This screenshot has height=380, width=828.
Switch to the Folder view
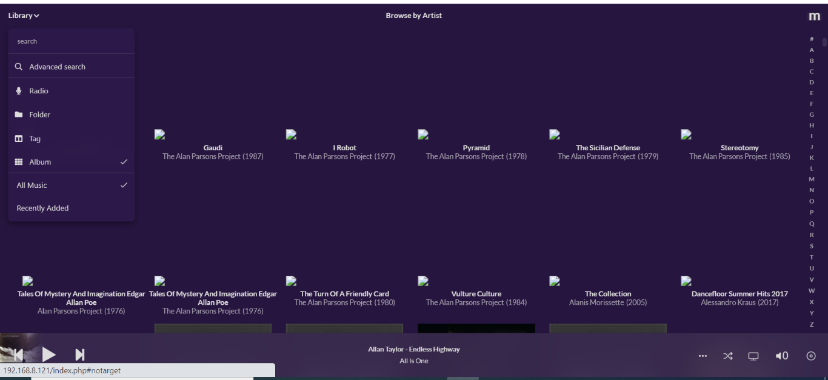[x=72, y=115]
